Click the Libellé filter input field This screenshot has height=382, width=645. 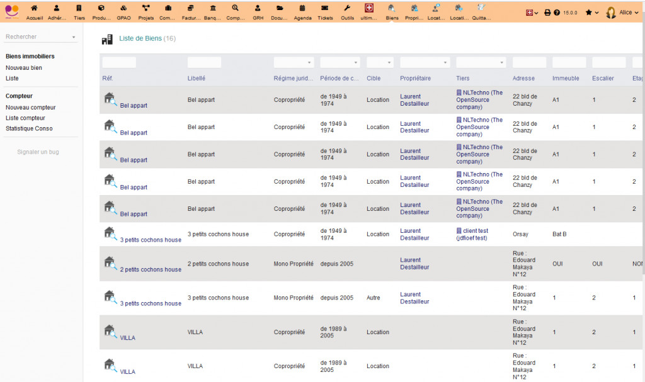(204, 63)
